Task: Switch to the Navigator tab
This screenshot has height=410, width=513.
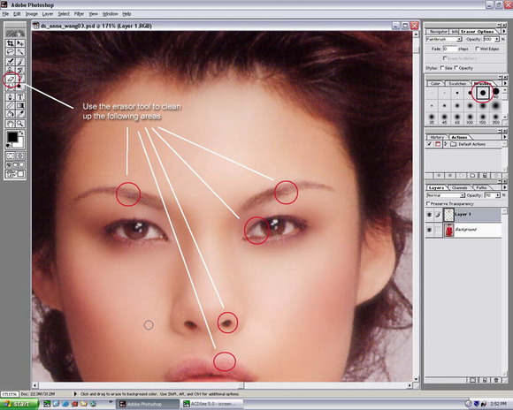Action: [439, 32]
